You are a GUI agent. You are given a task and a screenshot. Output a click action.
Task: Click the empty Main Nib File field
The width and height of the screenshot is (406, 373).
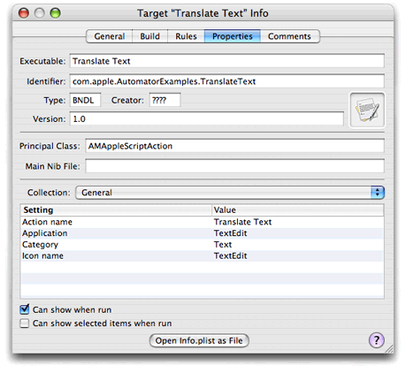pyautogui.click(x=234, y=166)
